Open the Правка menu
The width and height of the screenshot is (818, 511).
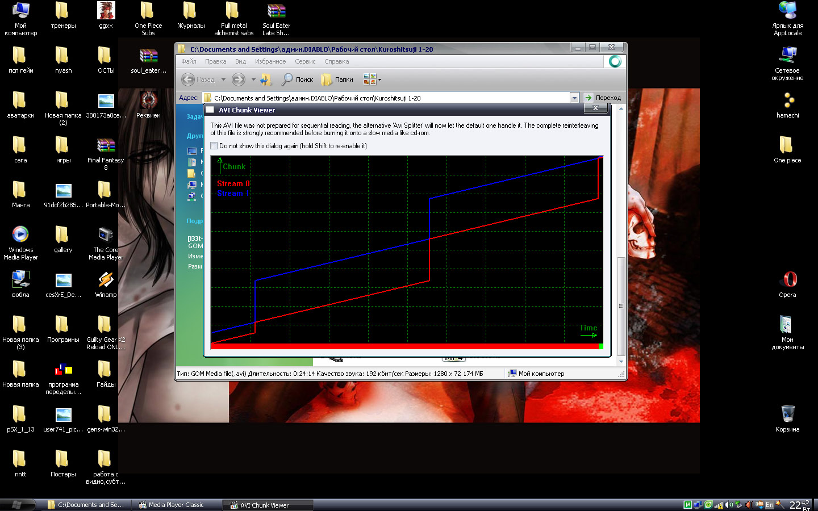(215, 61)
